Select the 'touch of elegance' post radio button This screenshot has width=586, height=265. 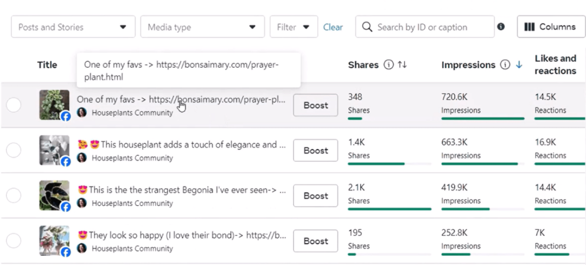click(14, 151)
